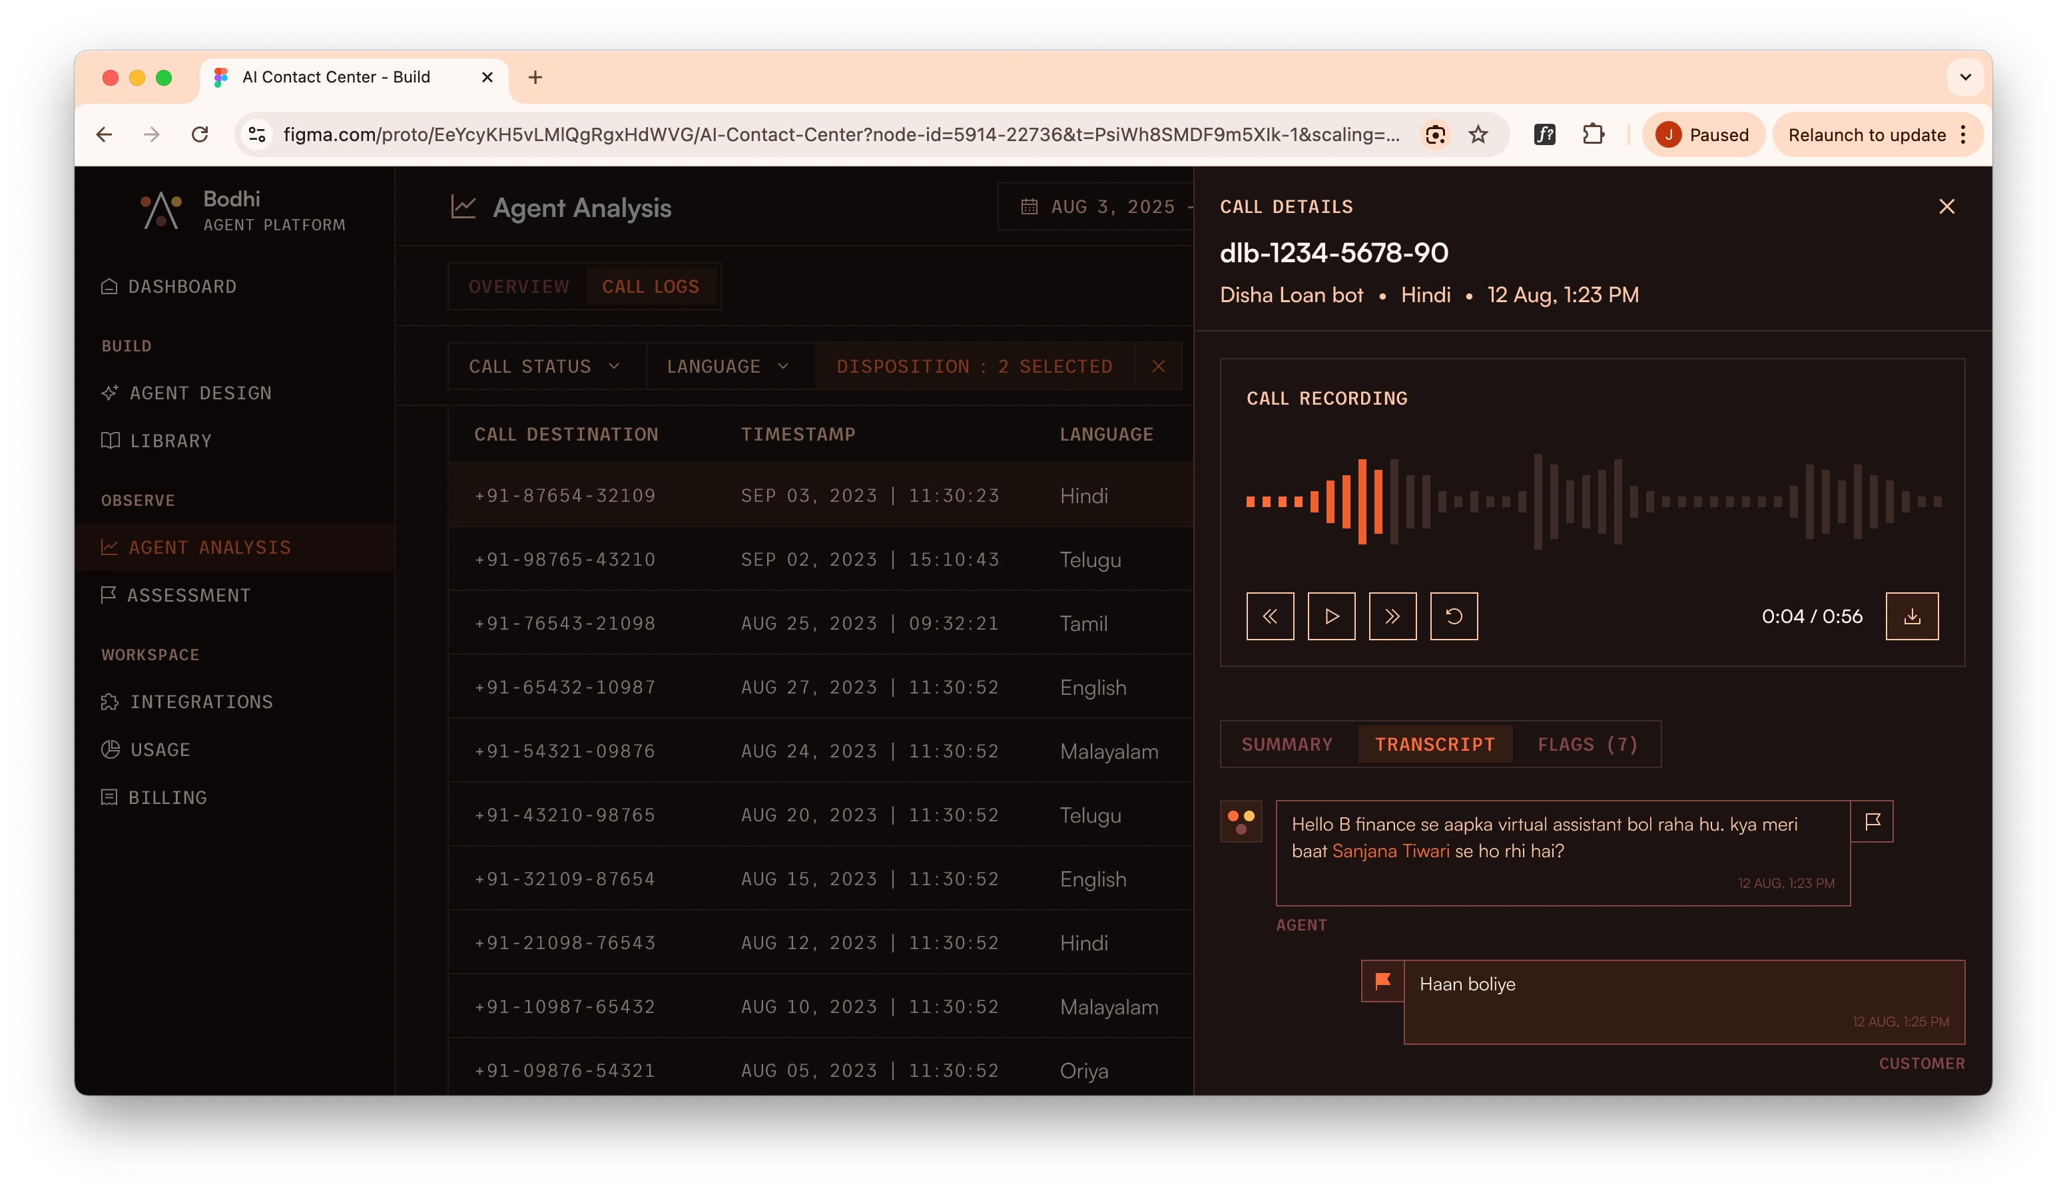The image size is (2067, 1194).
Task: Fast-forward the call recording
Action: [x=1392, y=616]
